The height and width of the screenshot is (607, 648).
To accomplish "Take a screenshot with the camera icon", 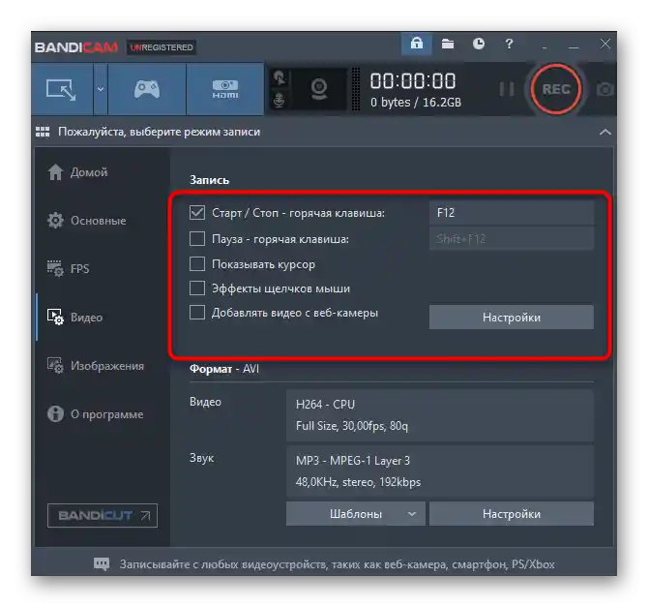I will pyautogui.click(x=604, y=89).
